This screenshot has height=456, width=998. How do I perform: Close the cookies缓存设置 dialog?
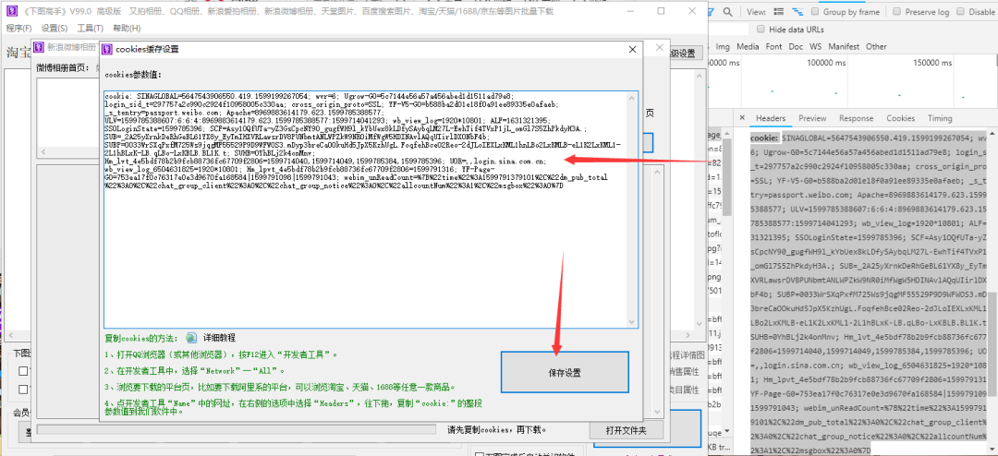[632, 50]
